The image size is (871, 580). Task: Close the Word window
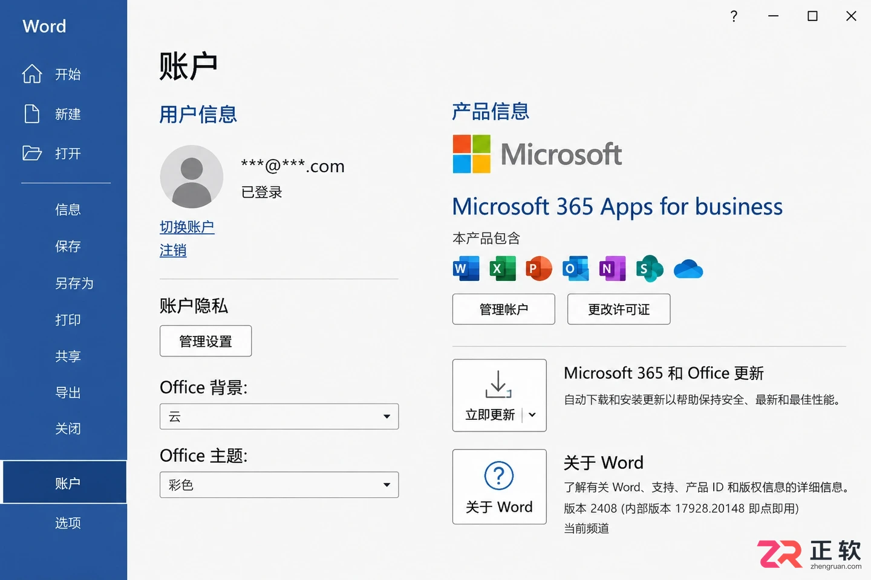[851, 16]
